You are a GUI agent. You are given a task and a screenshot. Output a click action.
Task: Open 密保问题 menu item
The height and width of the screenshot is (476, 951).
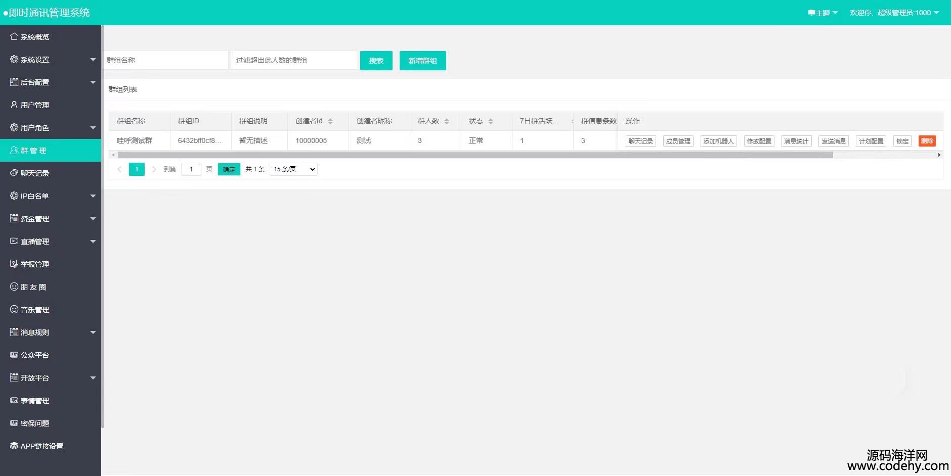pyautogui.click(x=51, y=423)
